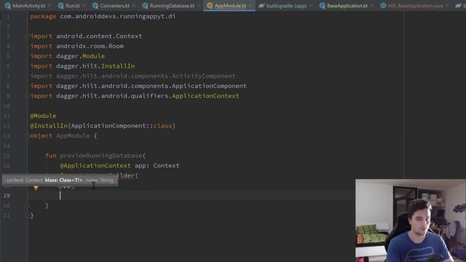Close the MainActivity.kt tab
Image resolution: width=466 pixels, height=262 pixels.
[x=50, y=6]
